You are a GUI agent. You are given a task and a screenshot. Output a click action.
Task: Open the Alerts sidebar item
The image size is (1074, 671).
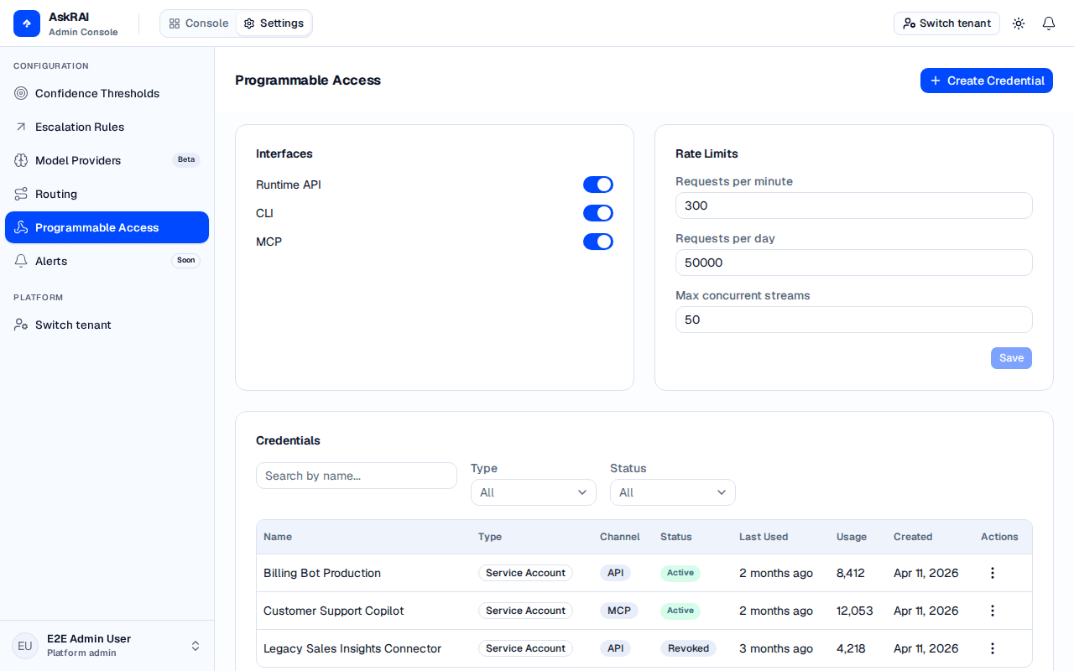[107, 261]
